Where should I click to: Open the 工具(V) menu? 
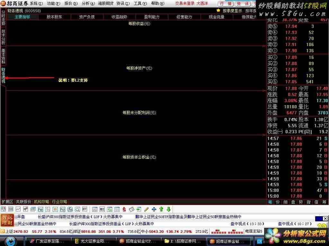(x=140, y=4)
